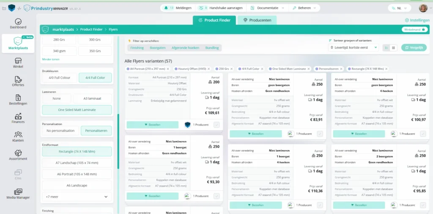Open Klanten section

tap(18, 137)
